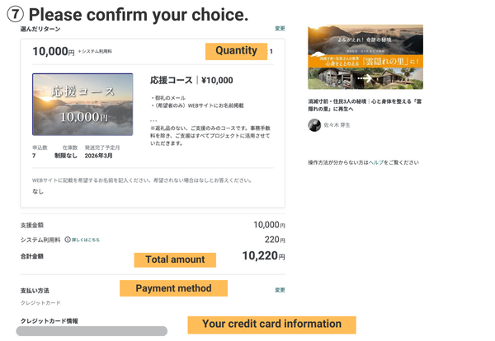The image size is (495, 341).
Task: Click the owner name 佐々木 芽生
Action: pos(337,125)
